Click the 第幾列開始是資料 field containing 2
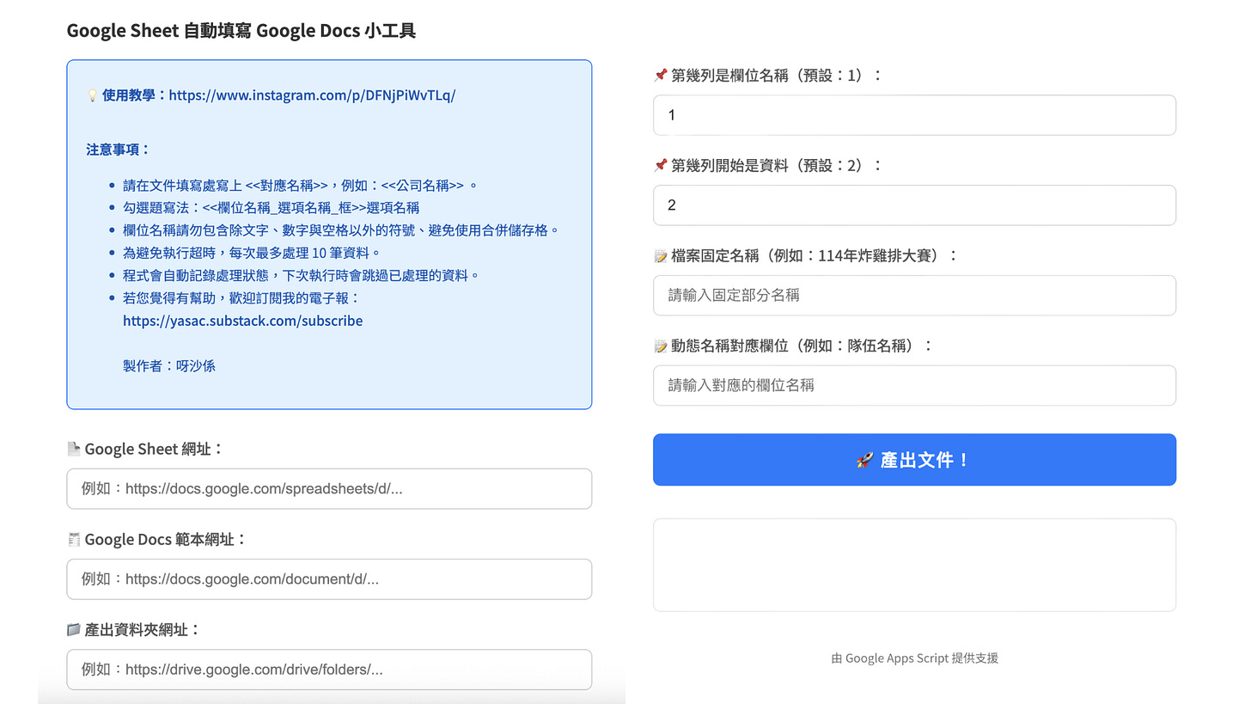The height and width of the screenshot is (704, 1251). [914, 205]
